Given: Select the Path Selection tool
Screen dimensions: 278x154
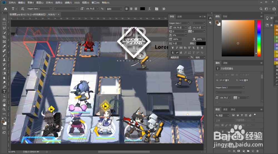Looking at the screenshot, I should tap(4, 96).
